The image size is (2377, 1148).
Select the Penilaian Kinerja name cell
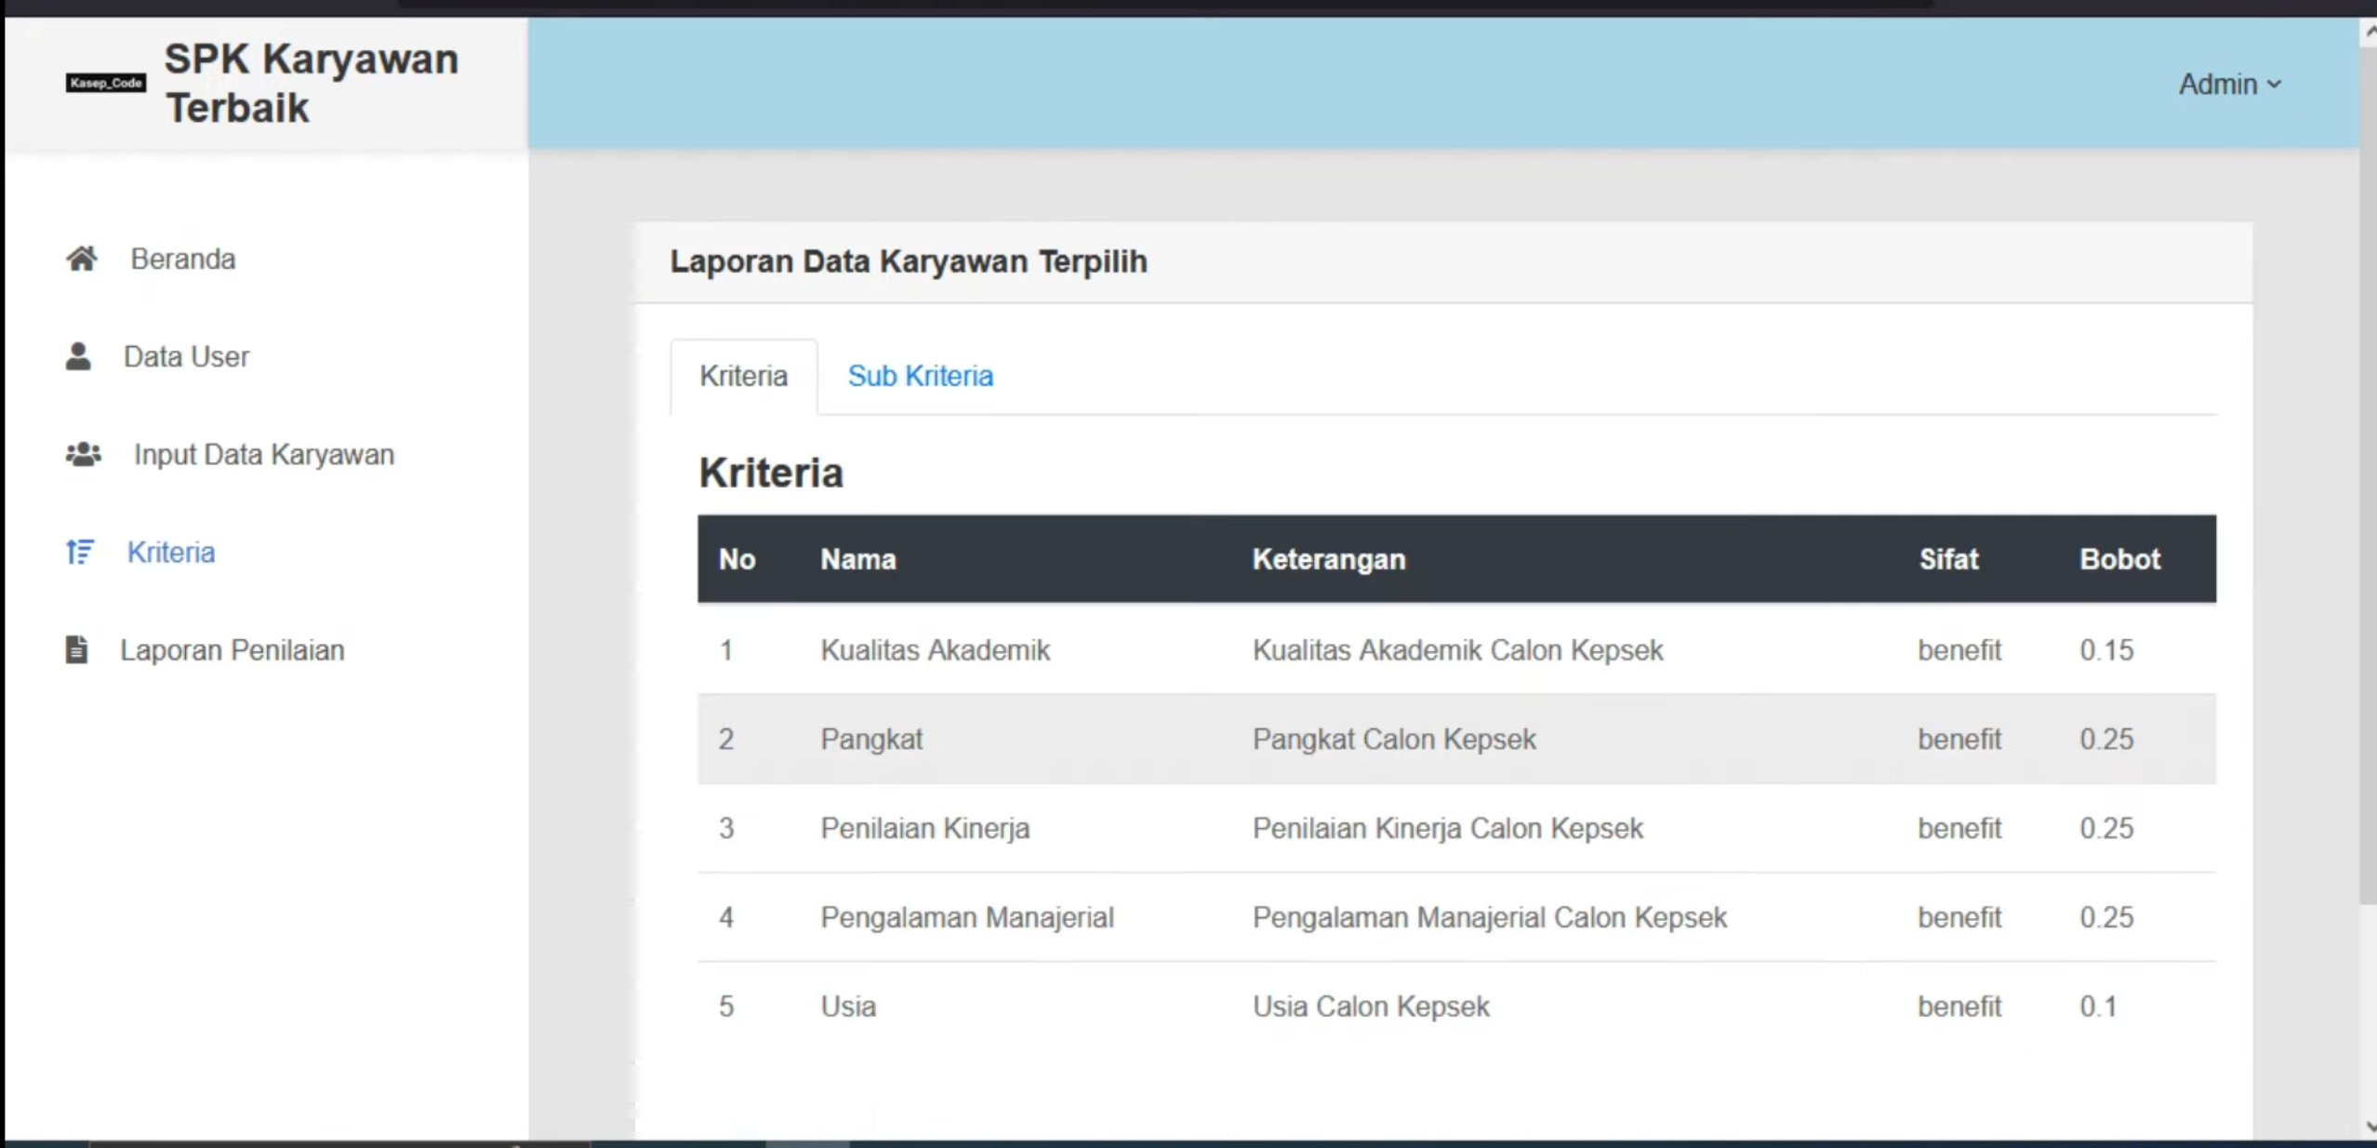(x=924, y=828)
